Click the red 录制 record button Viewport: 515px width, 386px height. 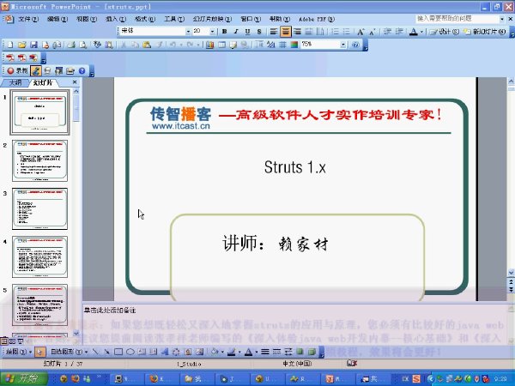click(x=18, y=70)
